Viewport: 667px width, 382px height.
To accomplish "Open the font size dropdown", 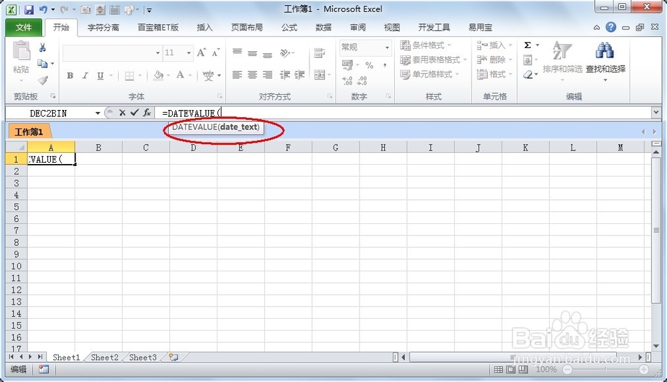I will pos(189,53).
